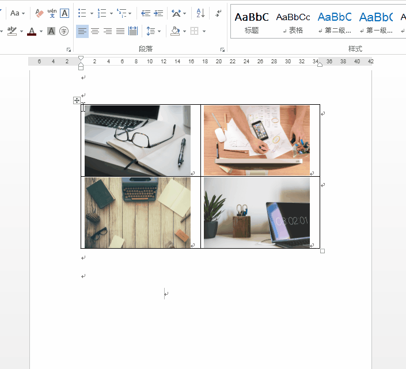
Task: Click the borders icon
Action: (x=195, y=31)
